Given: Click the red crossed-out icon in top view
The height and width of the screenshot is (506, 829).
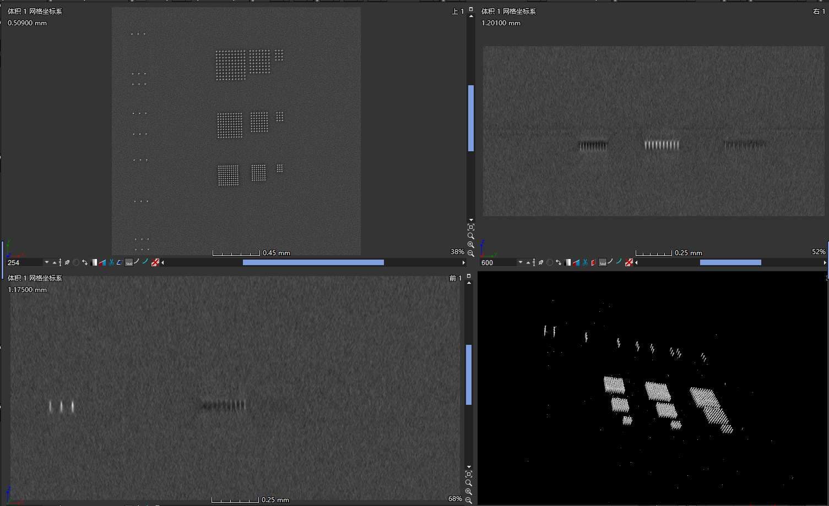Looking at the screenshot, I should point(155,262).
